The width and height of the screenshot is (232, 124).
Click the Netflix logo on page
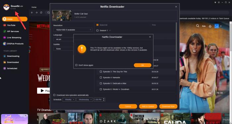pos(43,26)
